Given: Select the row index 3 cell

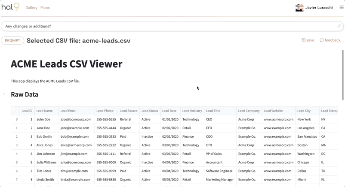Looking at the screenshot, I should [x=17, y=145].
